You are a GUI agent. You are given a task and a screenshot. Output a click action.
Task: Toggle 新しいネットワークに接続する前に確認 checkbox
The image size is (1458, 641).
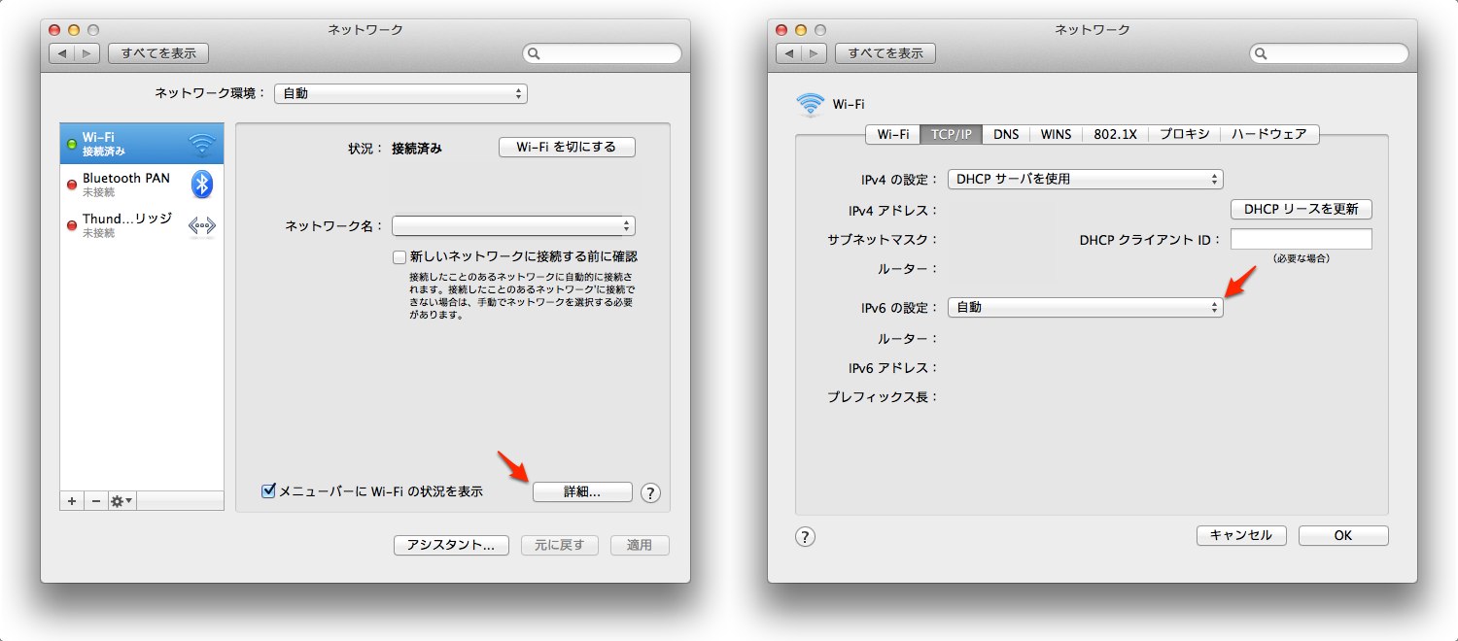tap(399, 257)
